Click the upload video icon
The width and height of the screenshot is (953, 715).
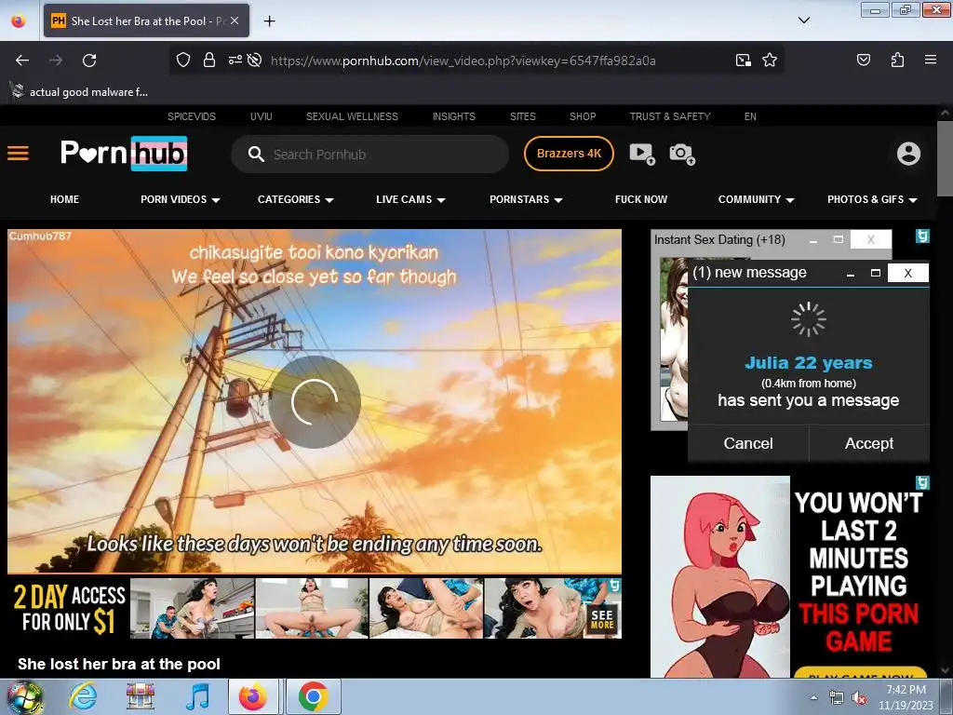pyautogui.click(x=642, y=154)
